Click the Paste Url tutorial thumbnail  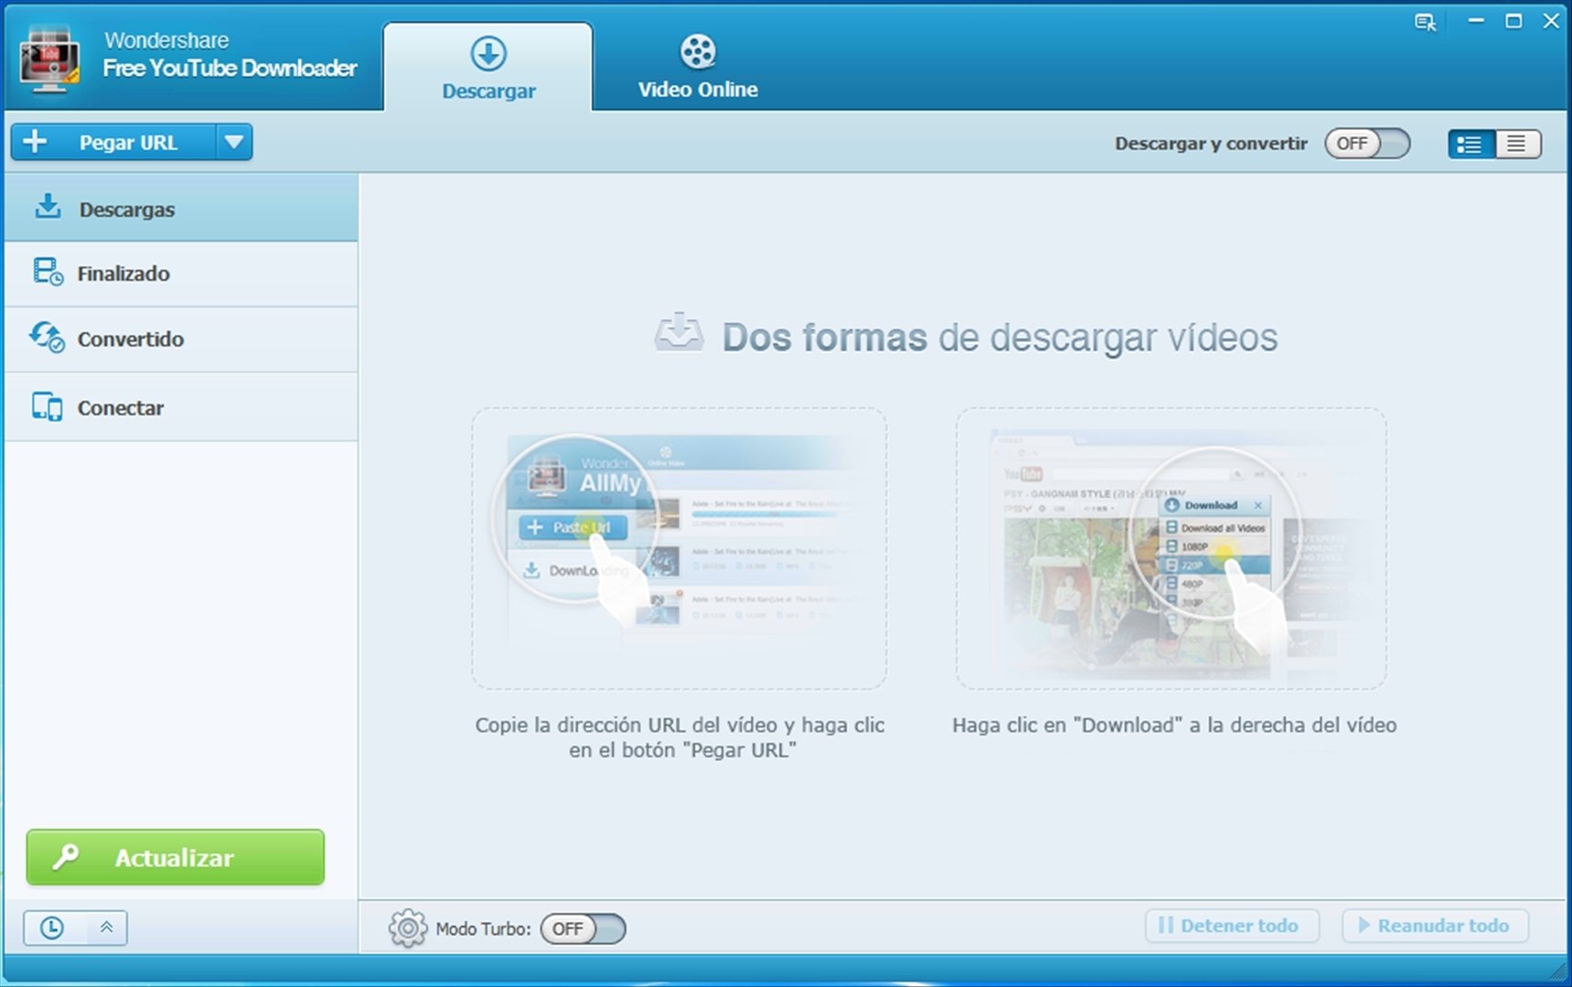679,548
